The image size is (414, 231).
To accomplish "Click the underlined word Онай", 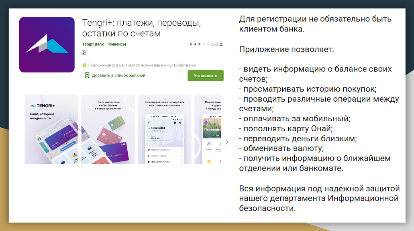I will (x=321, y=129).
